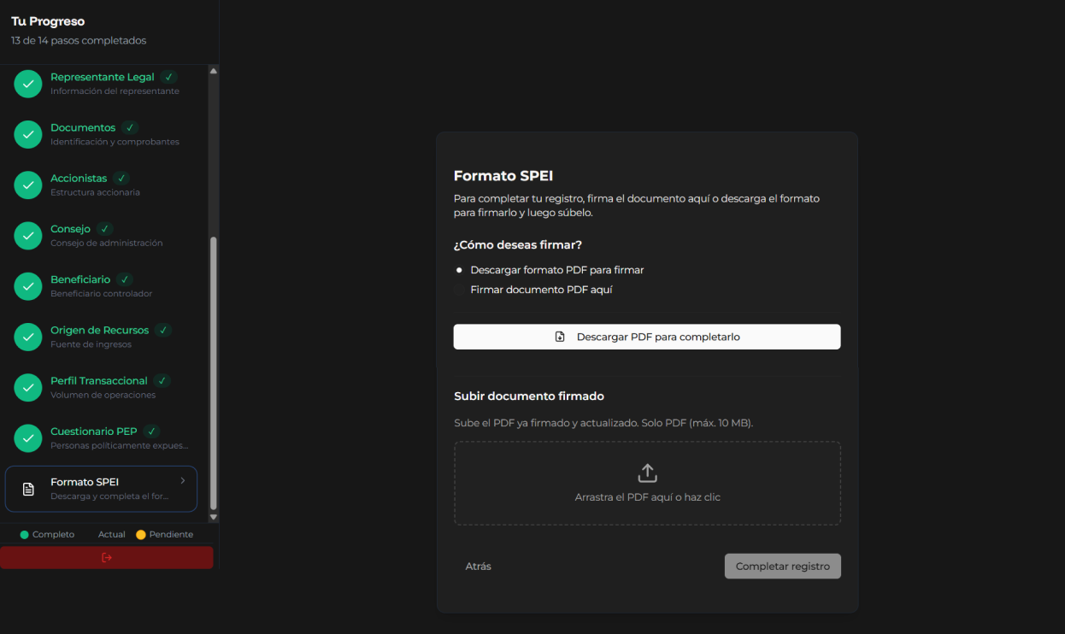Screen dimensions: 1065x634
Task: Click the Completar registro button
Action: (x=783, y=566)
